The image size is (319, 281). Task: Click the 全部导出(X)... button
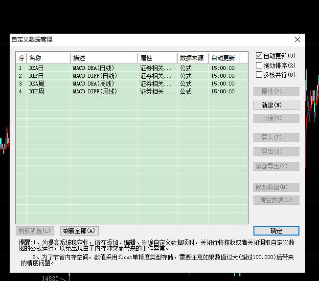click(x=276, y=166)
